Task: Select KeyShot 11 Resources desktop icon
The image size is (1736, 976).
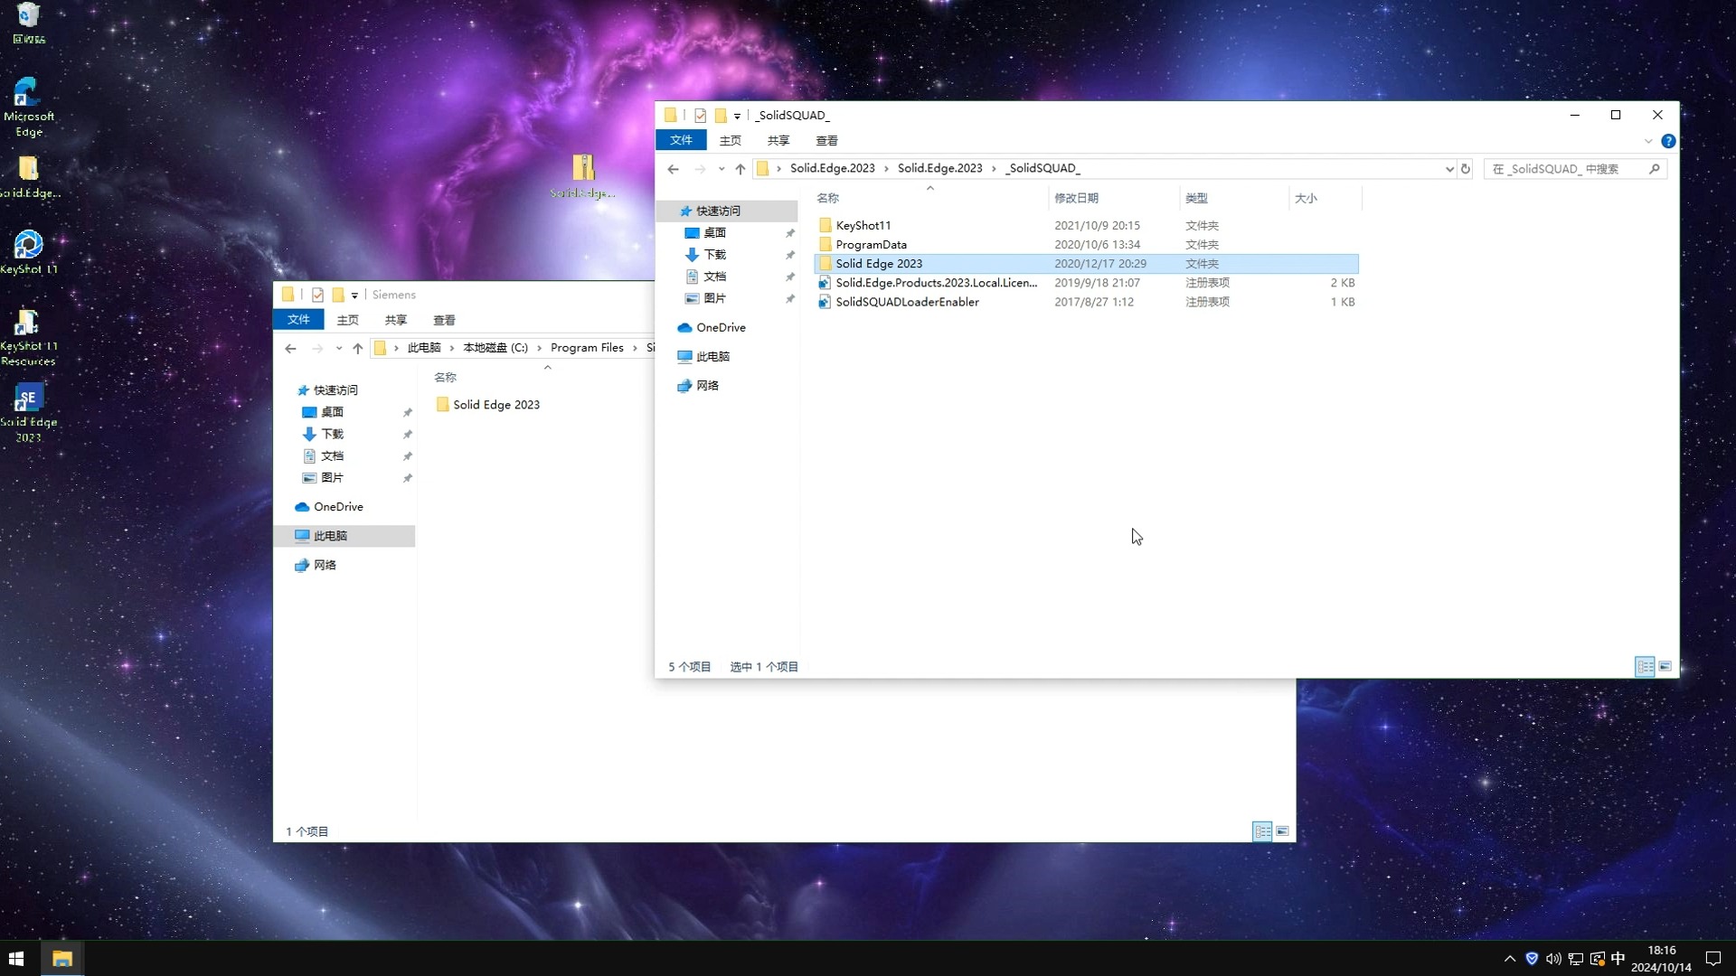Action: click(29, 337)
